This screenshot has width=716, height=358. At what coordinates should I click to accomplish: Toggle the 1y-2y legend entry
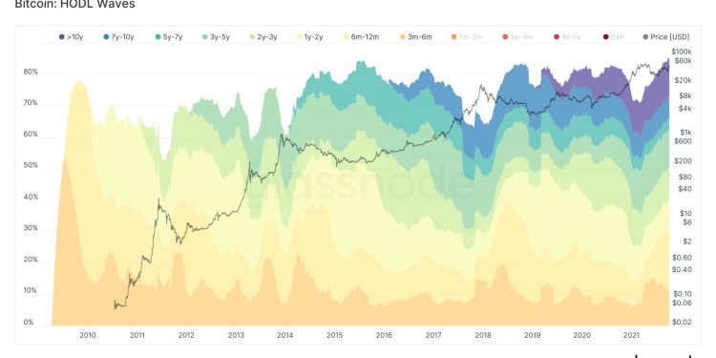(309, 37)
